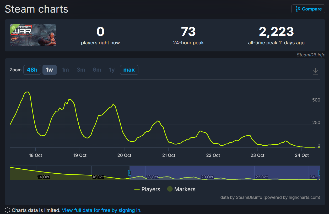Click the right navigator range handle
Screen dimensions: 329x214
pyautogui.click(x=320, y=173)
